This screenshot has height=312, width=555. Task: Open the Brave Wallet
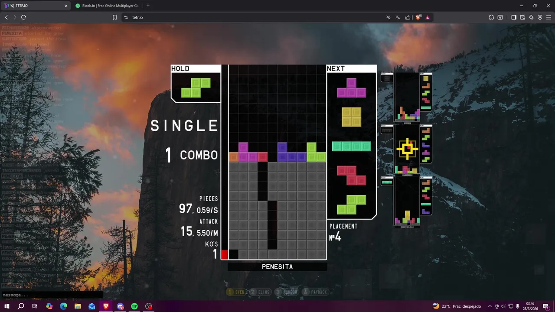coord(522,17)
